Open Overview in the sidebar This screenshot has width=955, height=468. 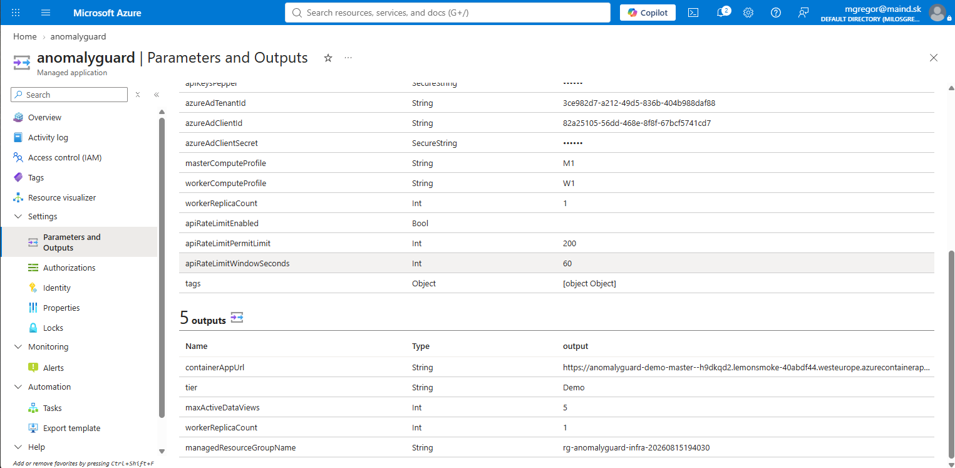(x=44, y=117)
